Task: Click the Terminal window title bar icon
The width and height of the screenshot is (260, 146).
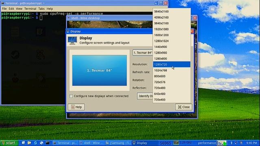Action: [x=2, y=3]
